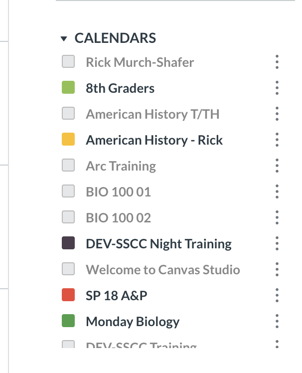Click the 8th Graders calendar name
The image size is (302, 373).
click(x=120, y=88)
